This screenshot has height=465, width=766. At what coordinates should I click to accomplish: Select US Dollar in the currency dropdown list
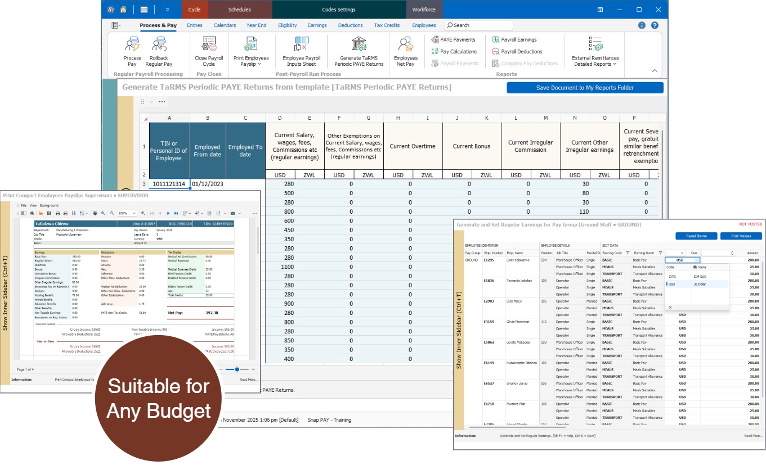(x=697, y=285)
